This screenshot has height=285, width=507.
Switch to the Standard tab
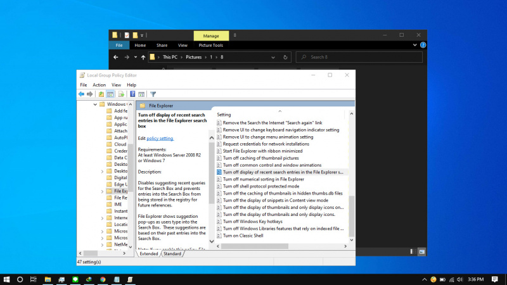172,254
